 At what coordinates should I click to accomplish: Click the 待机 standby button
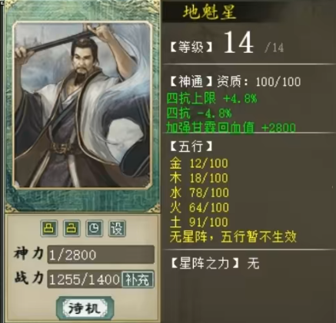(x=85, y=308)
